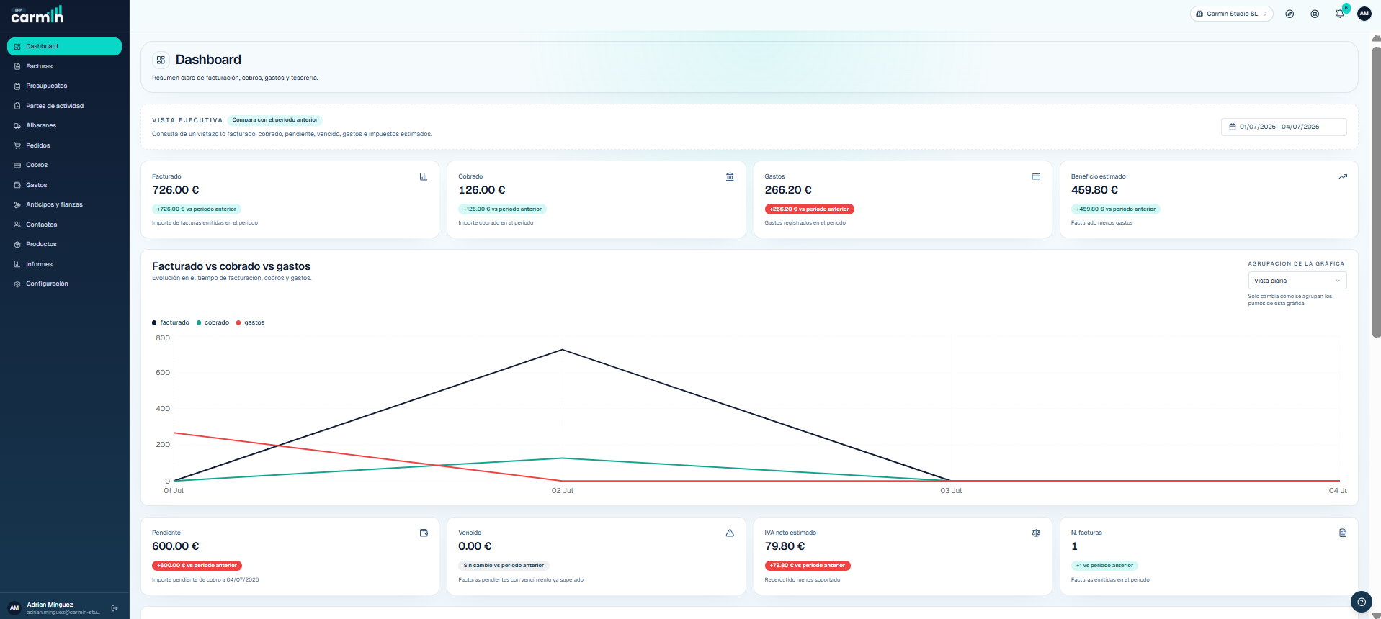Image resolution: width=1381 pixels, height=619 pixels.
Task: Click the scales icon on IVA neto estimado
Action: click(x=1036, y=533)
